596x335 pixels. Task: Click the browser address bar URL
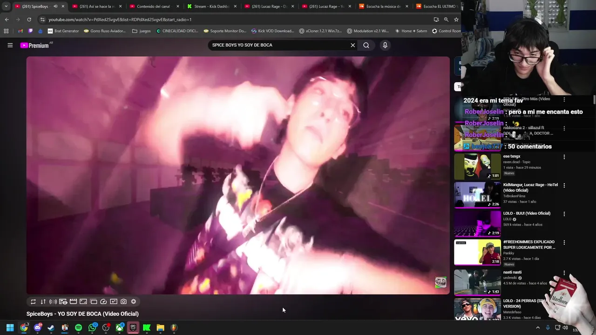click(120, 20)
